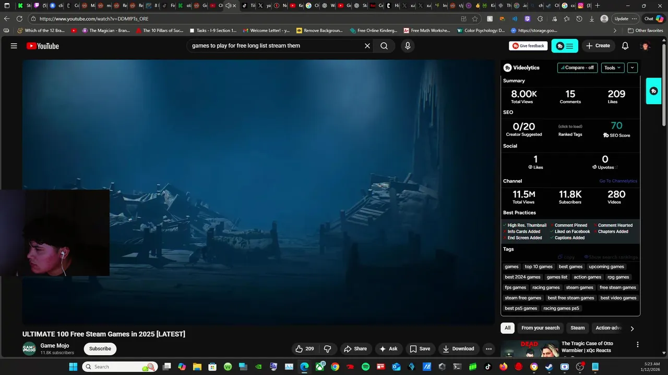The width and height of the screenshot is (668, 375).
Task: Click the video player area
Action: [258, 192]
